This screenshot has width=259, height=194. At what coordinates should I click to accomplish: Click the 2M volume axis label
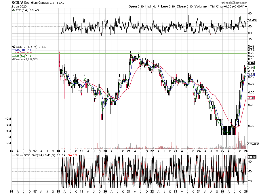pos(9,143)
